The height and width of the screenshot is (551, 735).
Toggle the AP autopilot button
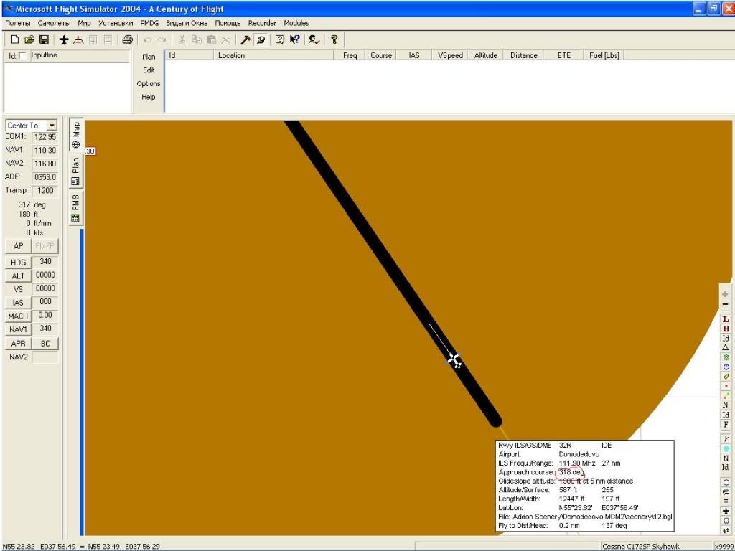(19, 246)
